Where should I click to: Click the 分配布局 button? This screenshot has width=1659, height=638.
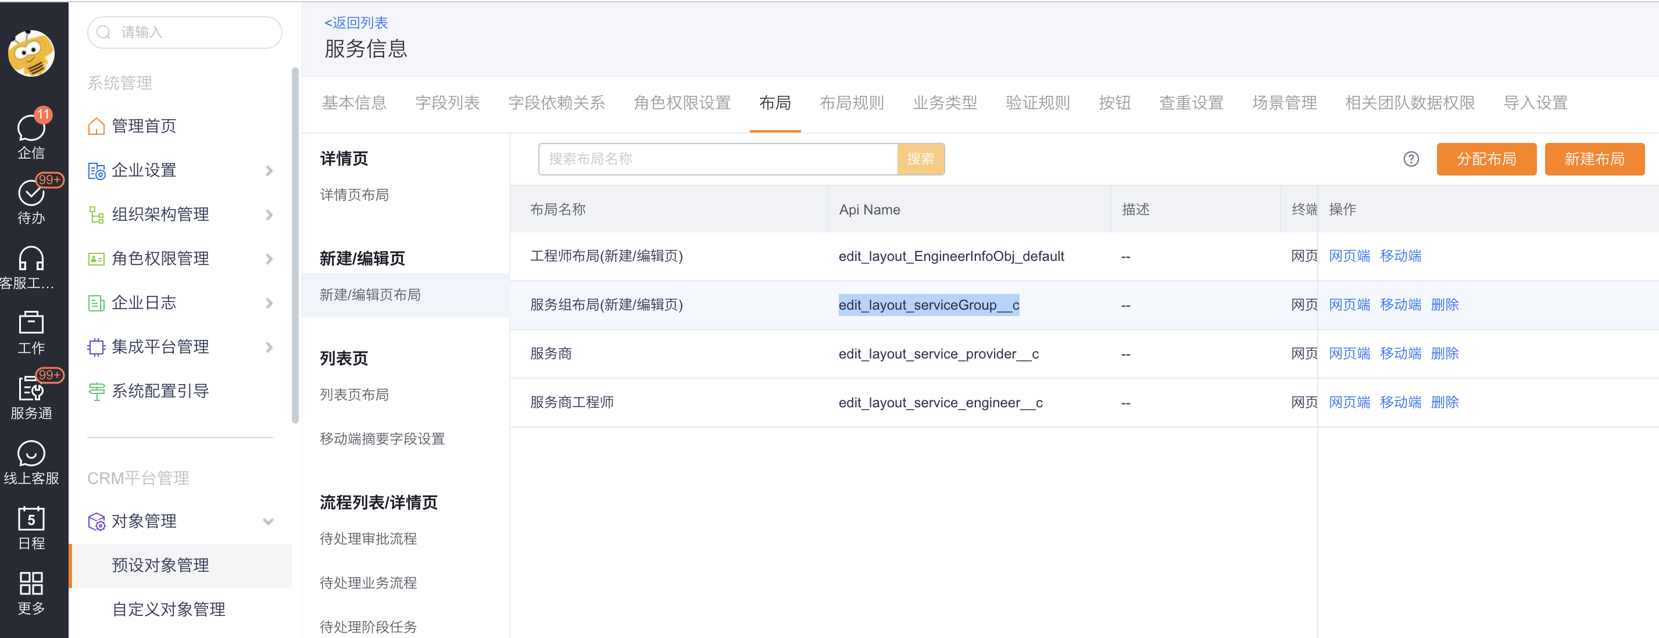(x=1486, y=159)
